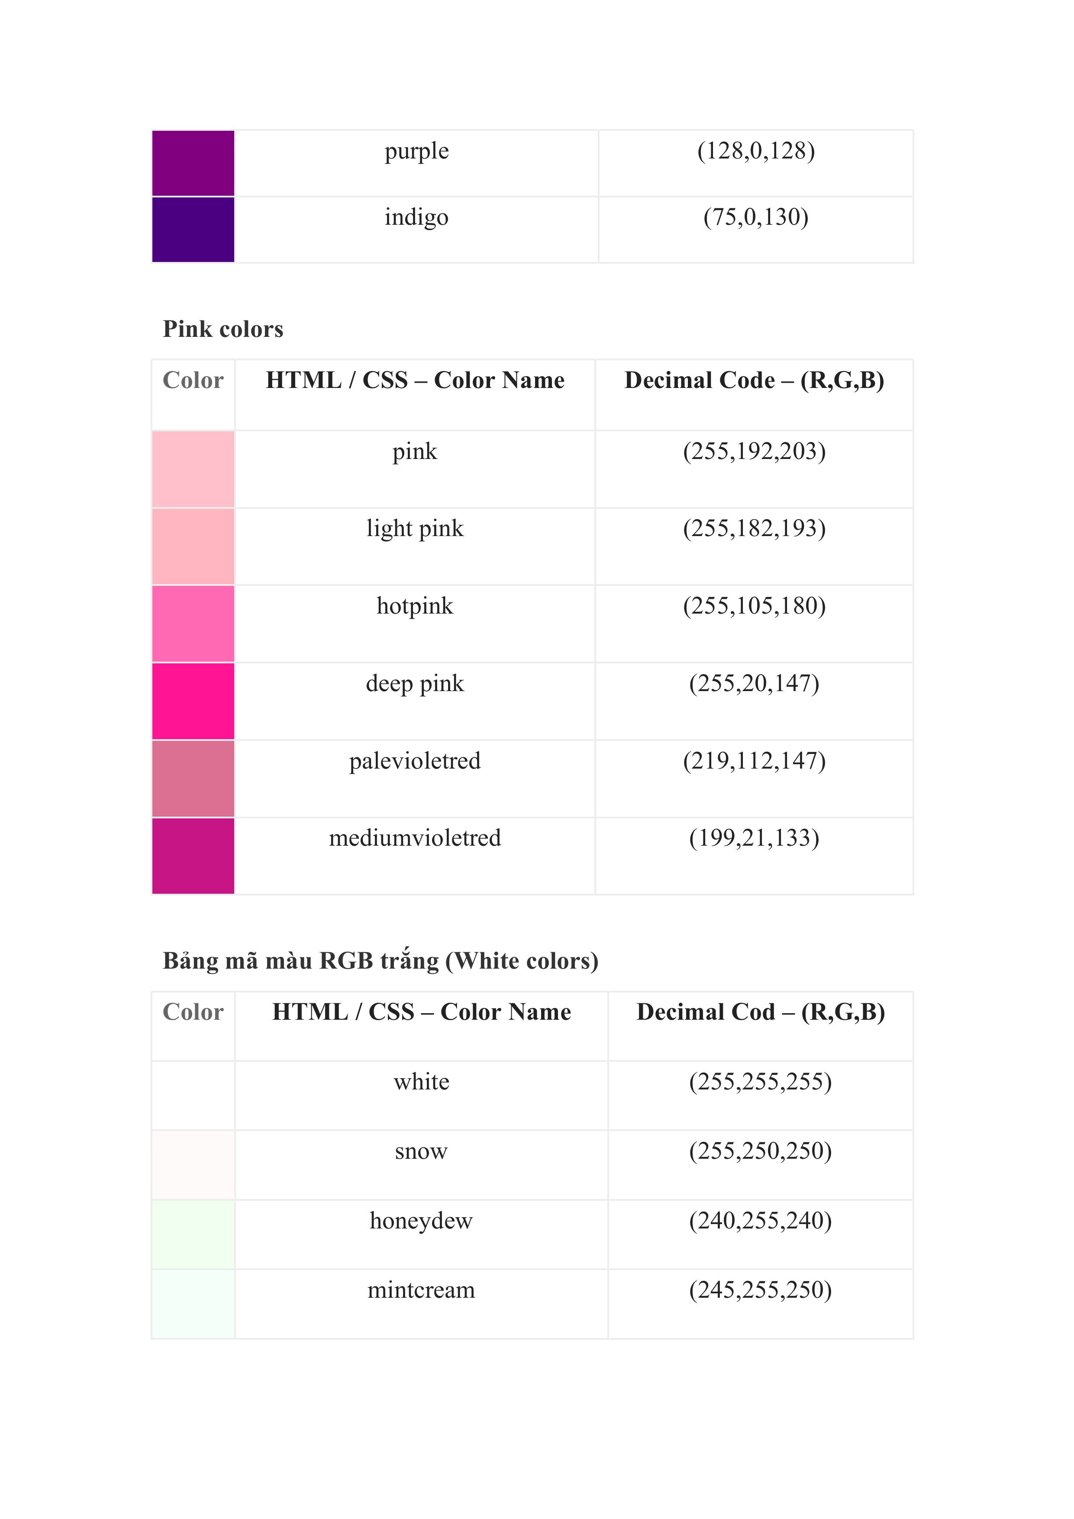The height and width of the screenshot is (1519, 1074).
Task: Select the hotpink color swatch
Action: click(x=193, y=624)
